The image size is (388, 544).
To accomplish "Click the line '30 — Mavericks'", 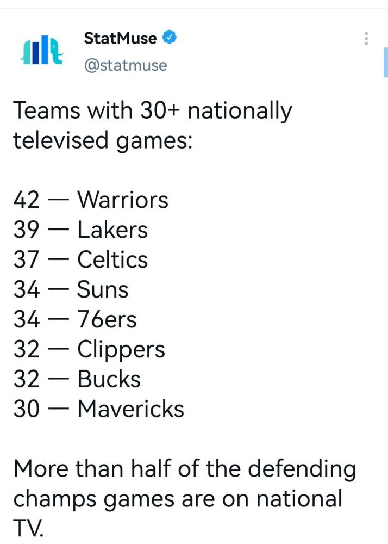I will click(98, 409).
